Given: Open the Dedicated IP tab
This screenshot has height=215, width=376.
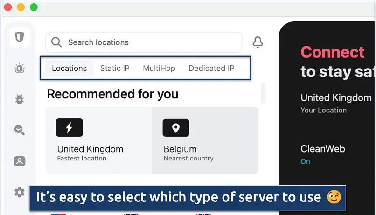Looking at the screenshot, I should pyautogui.click(x=211, y=68).
